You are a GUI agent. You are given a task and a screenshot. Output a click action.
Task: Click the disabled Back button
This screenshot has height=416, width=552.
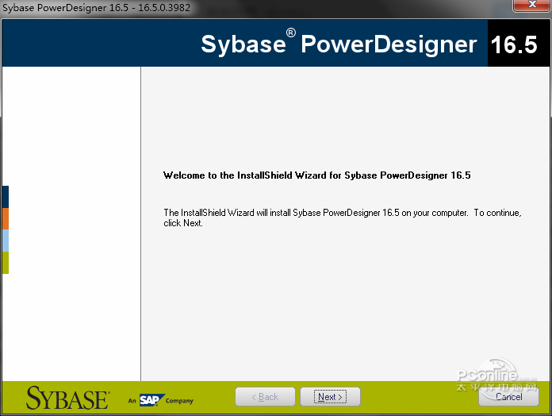pyautogui.click(x=265, y=397)
